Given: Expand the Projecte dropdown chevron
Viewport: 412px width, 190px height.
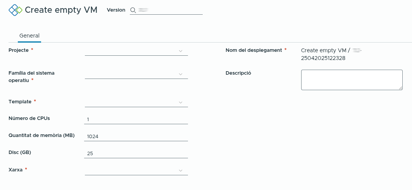Looking at the screenshot, I should pos(181,51).
